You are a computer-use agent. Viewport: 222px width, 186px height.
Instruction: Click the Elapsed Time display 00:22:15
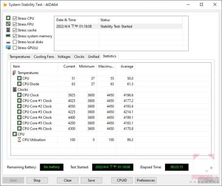177,167
